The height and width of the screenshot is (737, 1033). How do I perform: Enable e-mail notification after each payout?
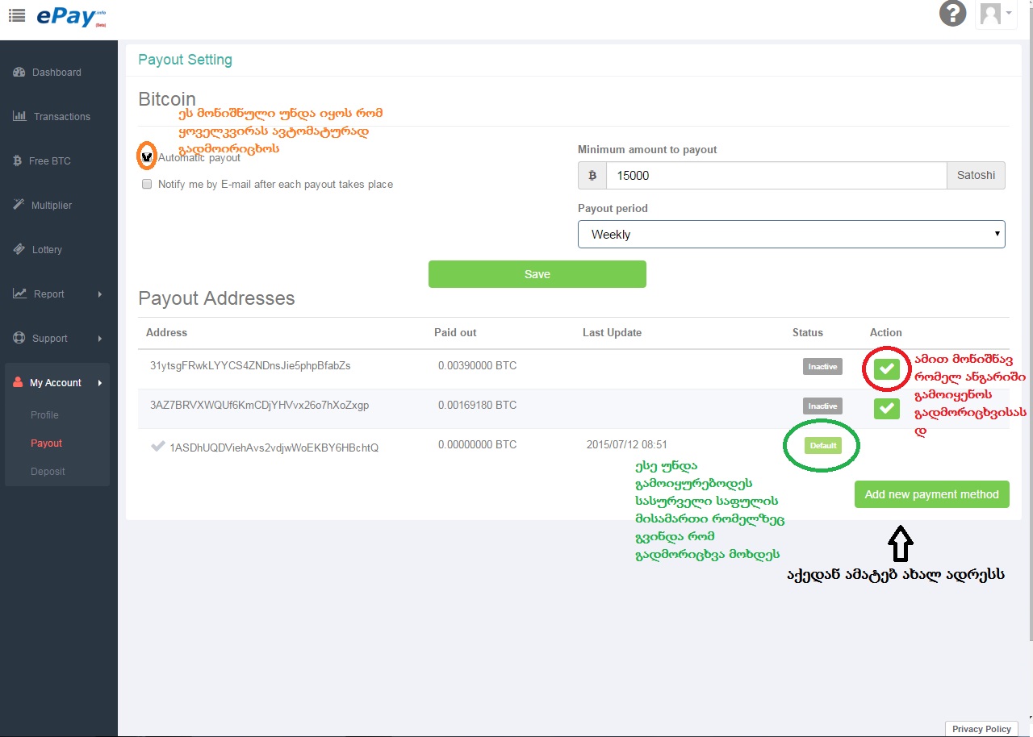pos(147,184)
